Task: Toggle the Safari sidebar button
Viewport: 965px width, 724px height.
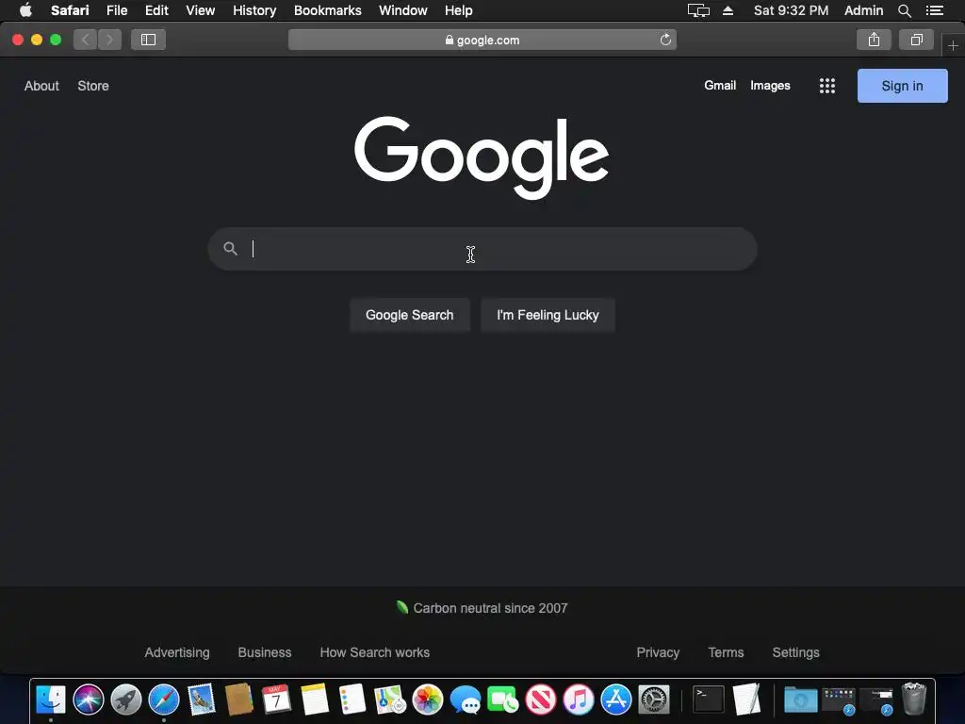Action: [148, 40]
